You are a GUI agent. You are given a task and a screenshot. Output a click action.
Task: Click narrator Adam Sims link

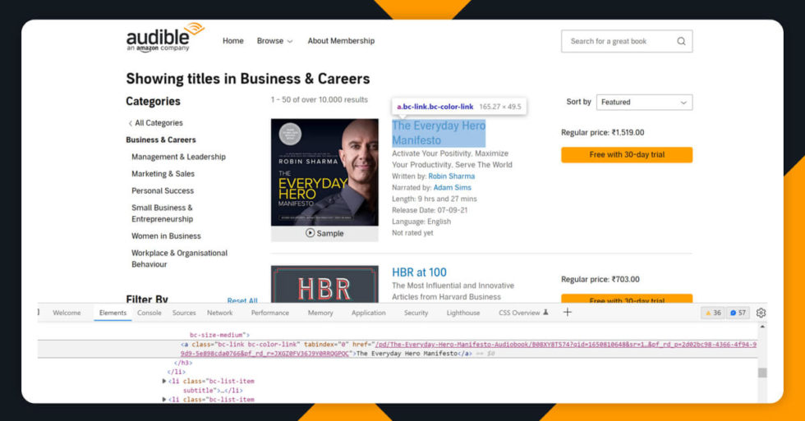pyautogui.click(x=453, y=188)
